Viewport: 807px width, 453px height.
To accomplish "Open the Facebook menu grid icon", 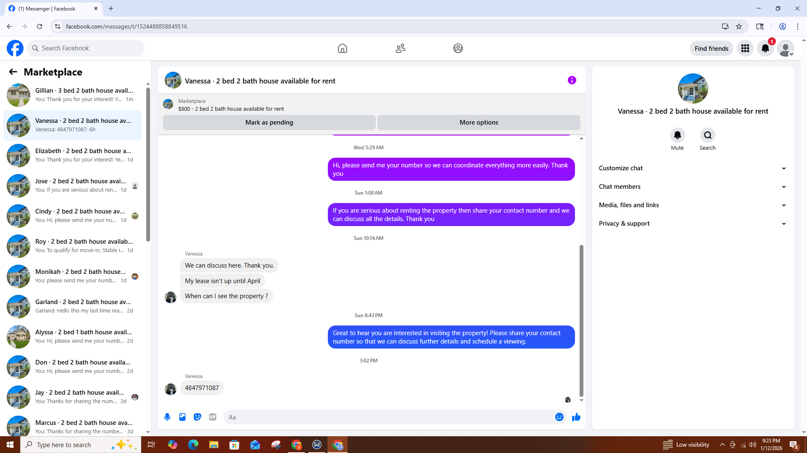I will (x=745, y=48).
